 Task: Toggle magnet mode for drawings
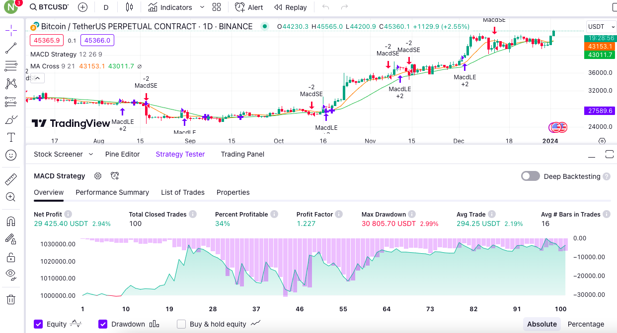coord(11,221)
